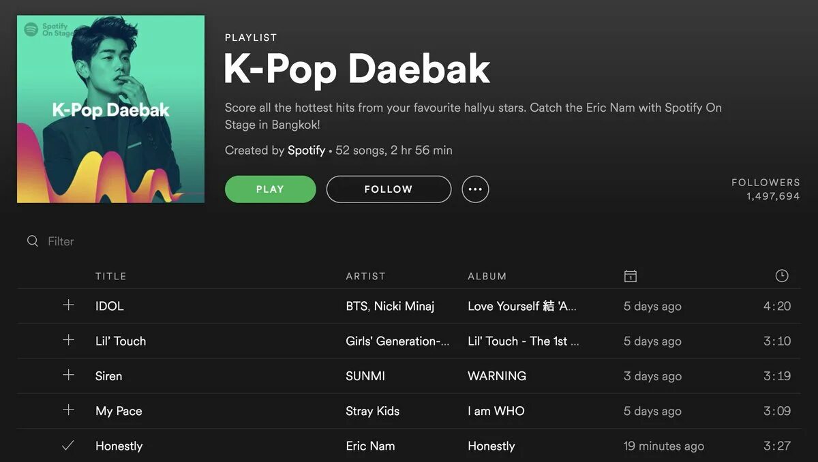Click the magnifier filter icon
The height and width of the screenshot is (462, 818).
(x=32, y=241)
